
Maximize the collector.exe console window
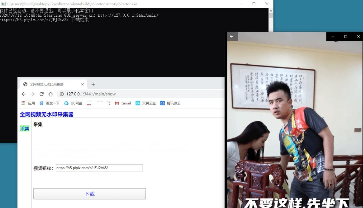click(254, 4)
